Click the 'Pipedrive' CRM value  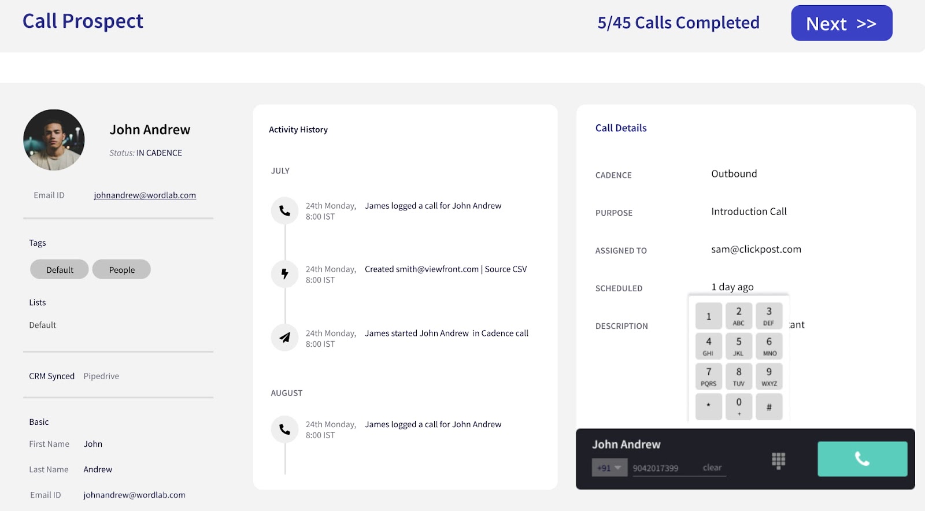[101, 376]
